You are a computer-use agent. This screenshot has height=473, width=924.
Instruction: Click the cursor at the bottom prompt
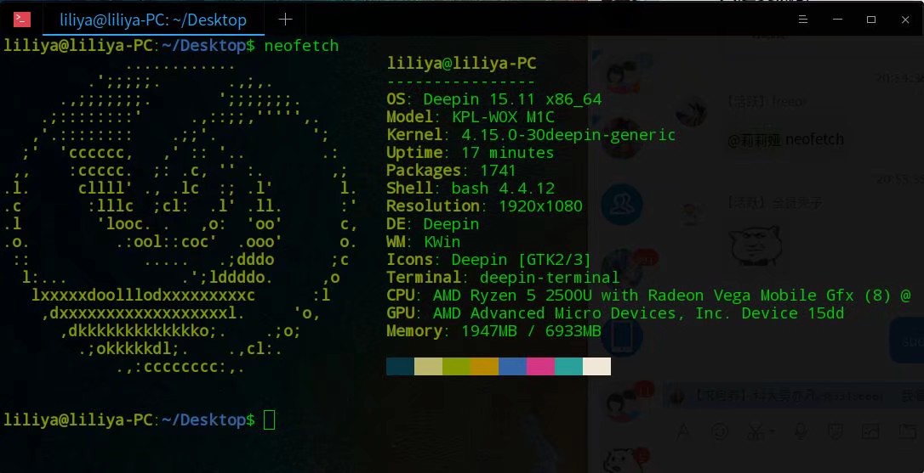coord(270,420)
